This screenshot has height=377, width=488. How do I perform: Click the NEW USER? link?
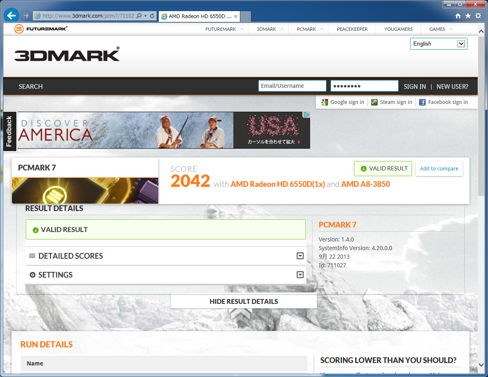[x=452, y=86]
